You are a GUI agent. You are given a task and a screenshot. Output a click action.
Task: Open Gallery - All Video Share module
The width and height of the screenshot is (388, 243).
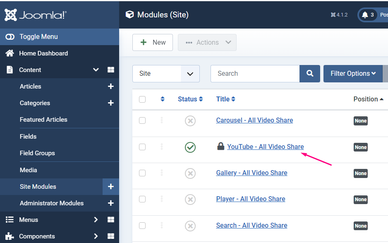pos(251,173)
